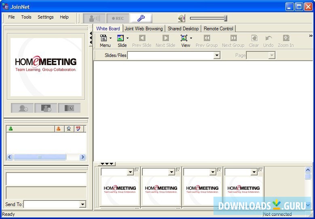Click the Slide picture icon
The height and width of the screenshot is (219, 315).
(121, 38)
